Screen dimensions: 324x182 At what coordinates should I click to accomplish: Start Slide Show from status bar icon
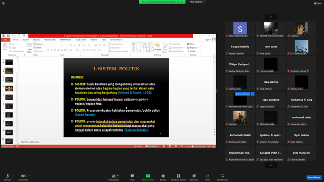coord(182,146)
